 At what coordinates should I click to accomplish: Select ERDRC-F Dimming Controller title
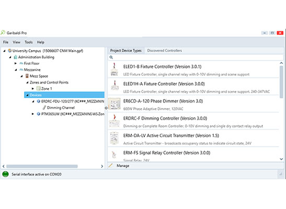(165, 119)
